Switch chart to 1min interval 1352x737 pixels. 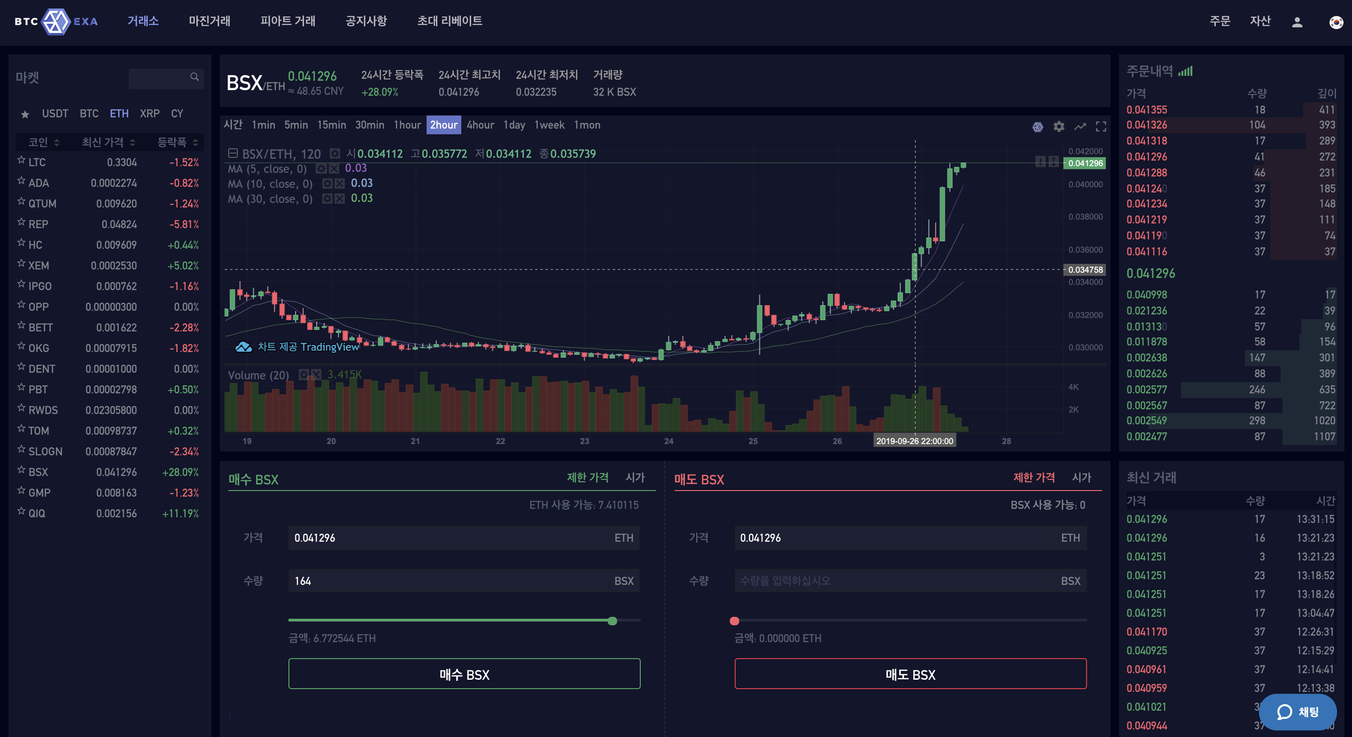pos(264,125)
